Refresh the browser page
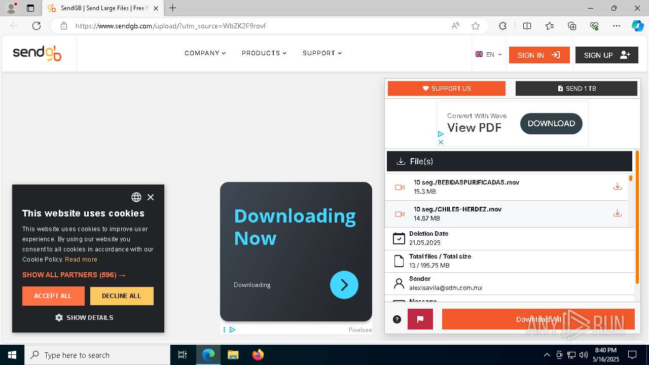The width and height of the screenshot is (649, 365). click(x=37, y=26)
